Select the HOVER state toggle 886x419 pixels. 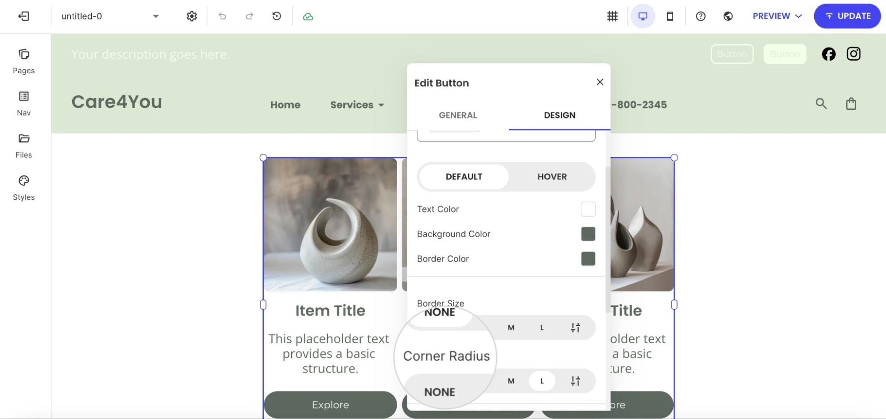552,177
